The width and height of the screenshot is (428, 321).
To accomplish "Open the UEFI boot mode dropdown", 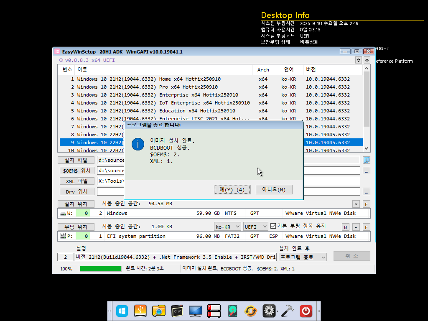I will pos(255,227).
